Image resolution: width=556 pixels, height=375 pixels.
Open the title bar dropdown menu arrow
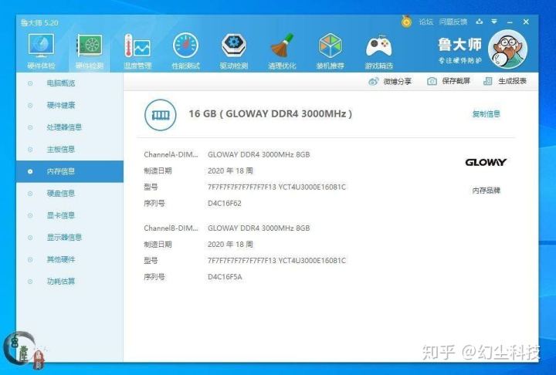click(x=494, y=22)
